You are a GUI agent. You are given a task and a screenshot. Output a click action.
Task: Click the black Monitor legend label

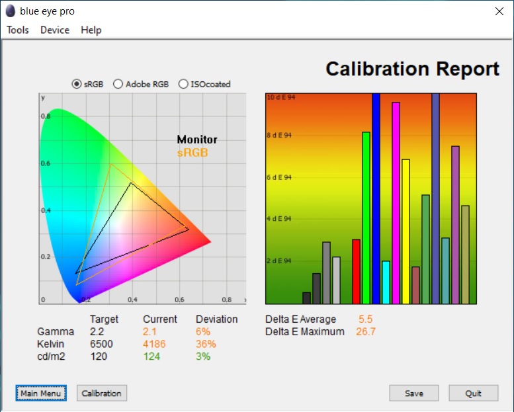click(197, 140)
